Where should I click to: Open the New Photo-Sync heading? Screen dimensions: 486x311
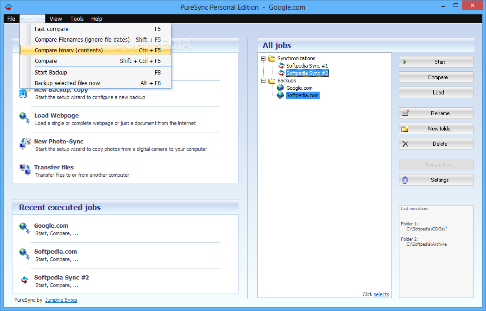[x=59, y=141]
